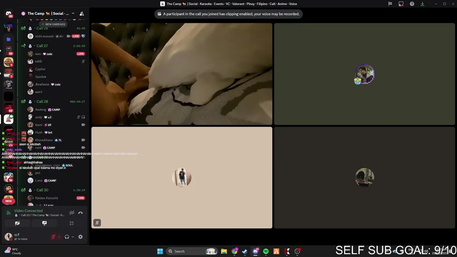Select user andy in Call 28

39,117
